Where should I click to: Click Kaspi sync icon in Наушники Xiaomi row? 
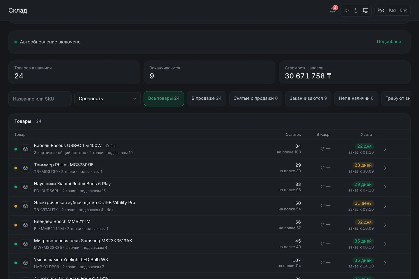click(x=323, y=187)
